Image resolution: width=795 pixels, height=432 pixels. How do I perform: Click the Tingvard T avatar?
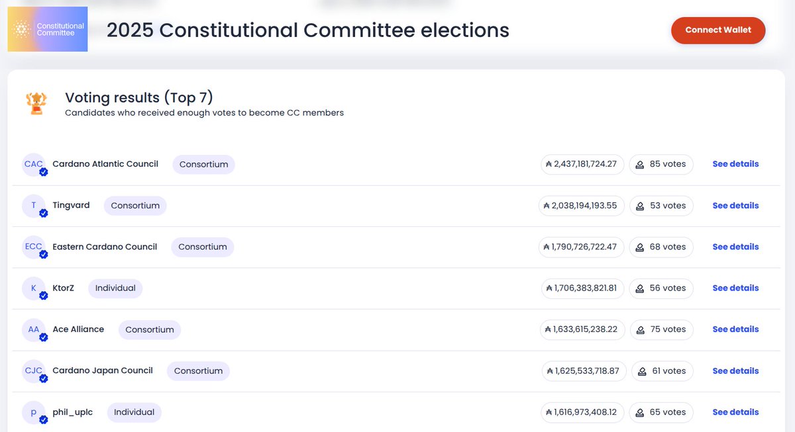click(34, 206)
